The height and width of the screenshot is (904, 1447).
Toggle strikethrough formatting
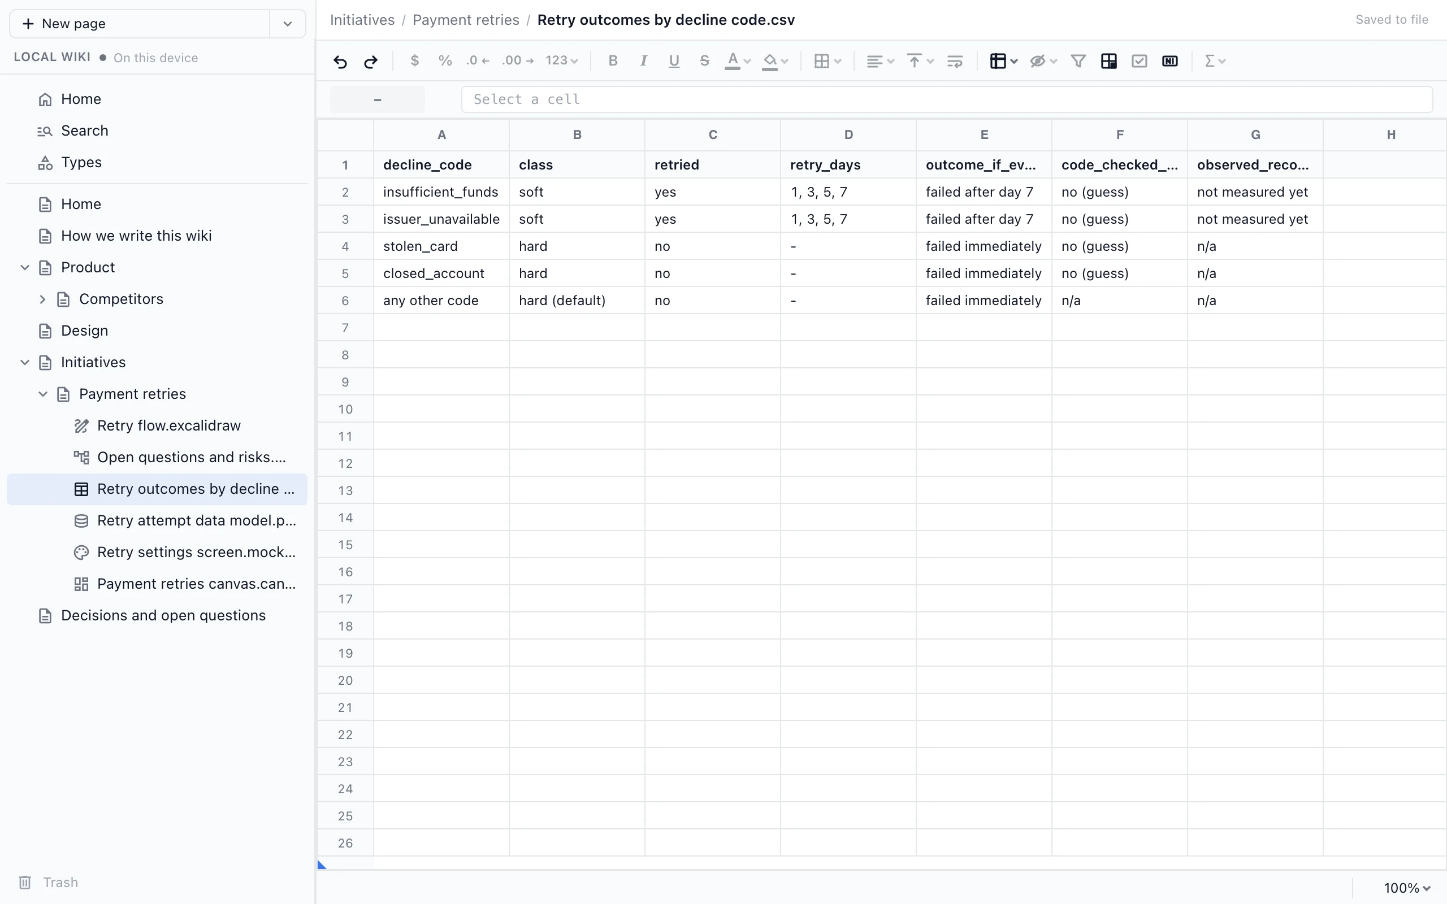pos(704,61)
